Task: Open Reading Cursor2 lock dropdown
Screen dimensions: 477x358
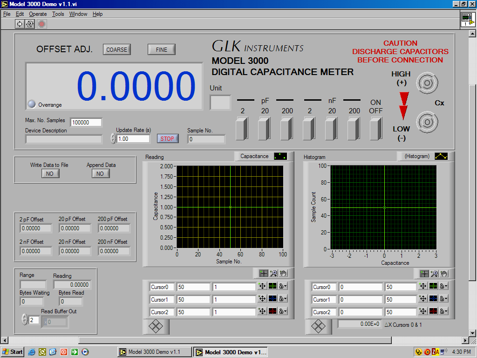Action: pos(283,311)
